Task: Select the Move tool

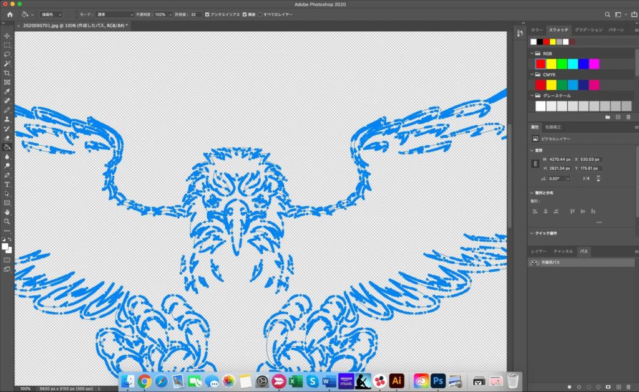Action: pyautogui.click(x=7, y=36)
